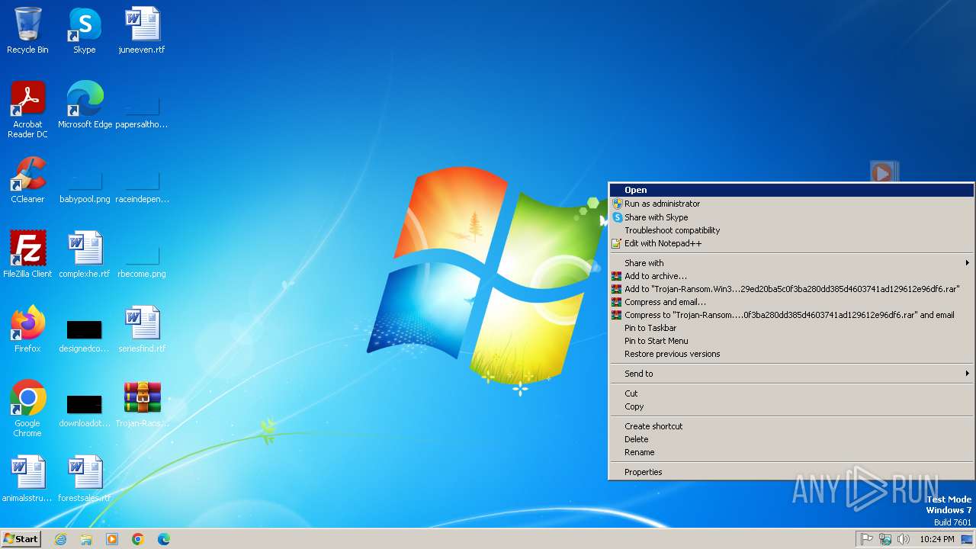Choose Open in the context menu

(791, 191)
